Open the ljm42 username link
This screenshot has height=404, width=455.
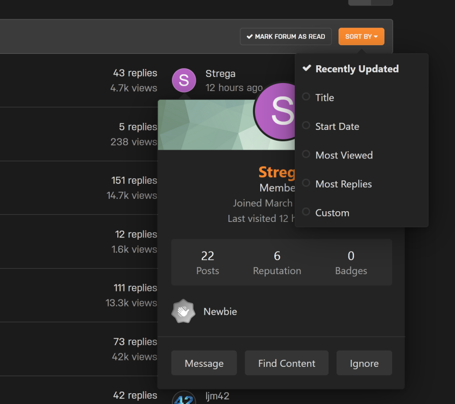coord(217,396)
